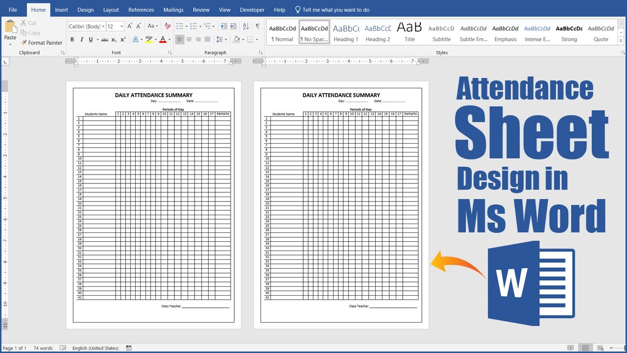Switch to the Design tab

point(86,10)
